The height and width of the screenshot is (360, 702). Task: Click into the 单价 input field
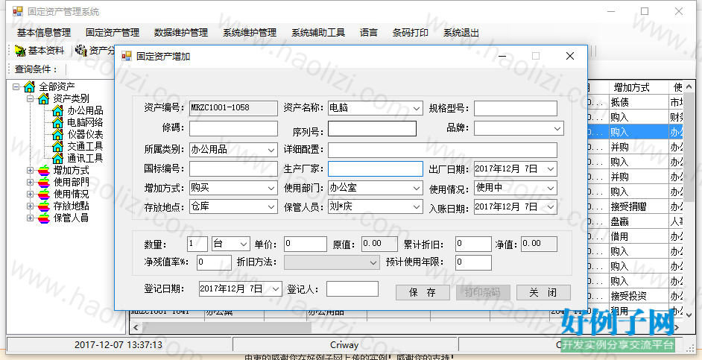click(306, 244)
